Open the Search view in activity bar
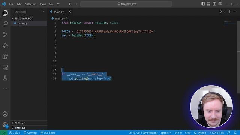Screen dimensions: 240x135 click(5, 24)
